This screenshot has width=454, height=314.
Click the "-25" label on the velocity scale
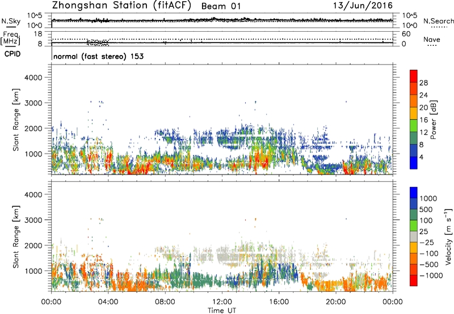click(x=427, y=243)
